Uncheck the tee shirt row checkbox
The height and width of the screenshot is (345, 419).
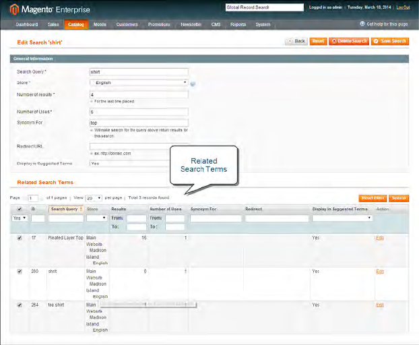coord(20,305)
